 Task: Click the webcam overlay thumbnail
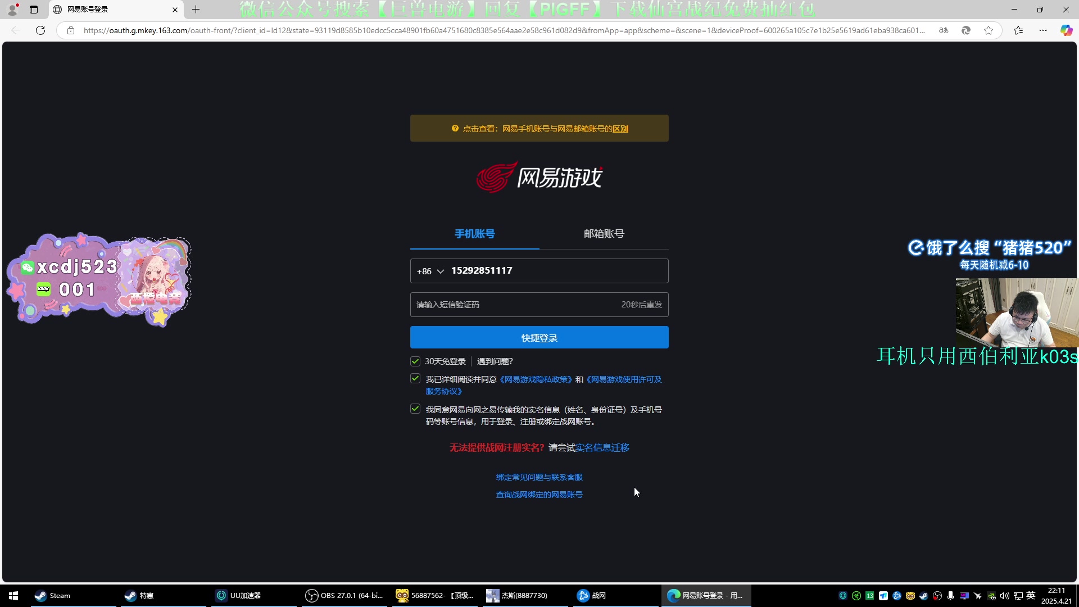pos(1017,312)
